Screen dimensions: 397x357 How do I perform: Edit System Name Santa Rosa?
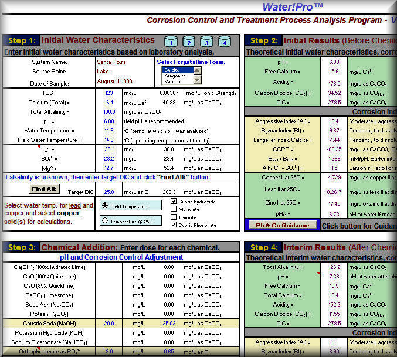[111, 62]
